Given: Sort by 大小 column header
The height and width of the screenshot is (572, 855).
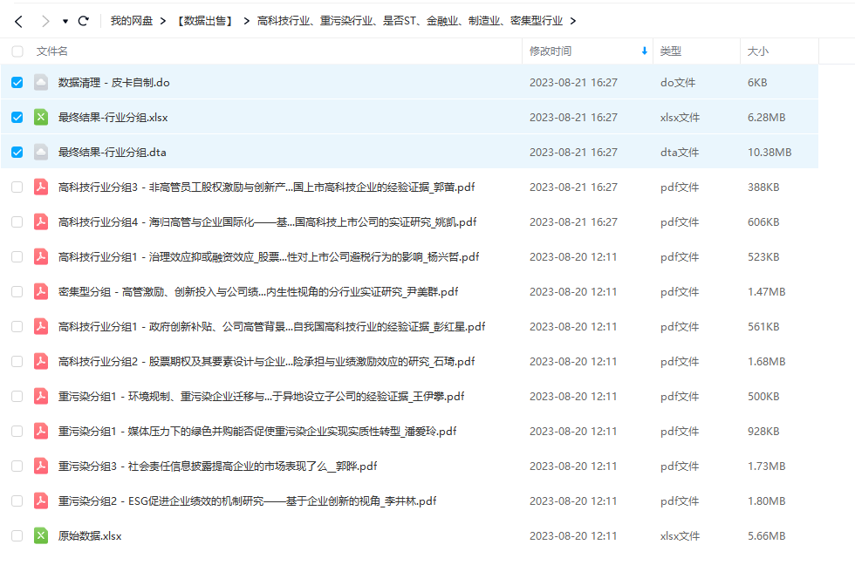Looking at the screenshot, I should tap(757, 51).
